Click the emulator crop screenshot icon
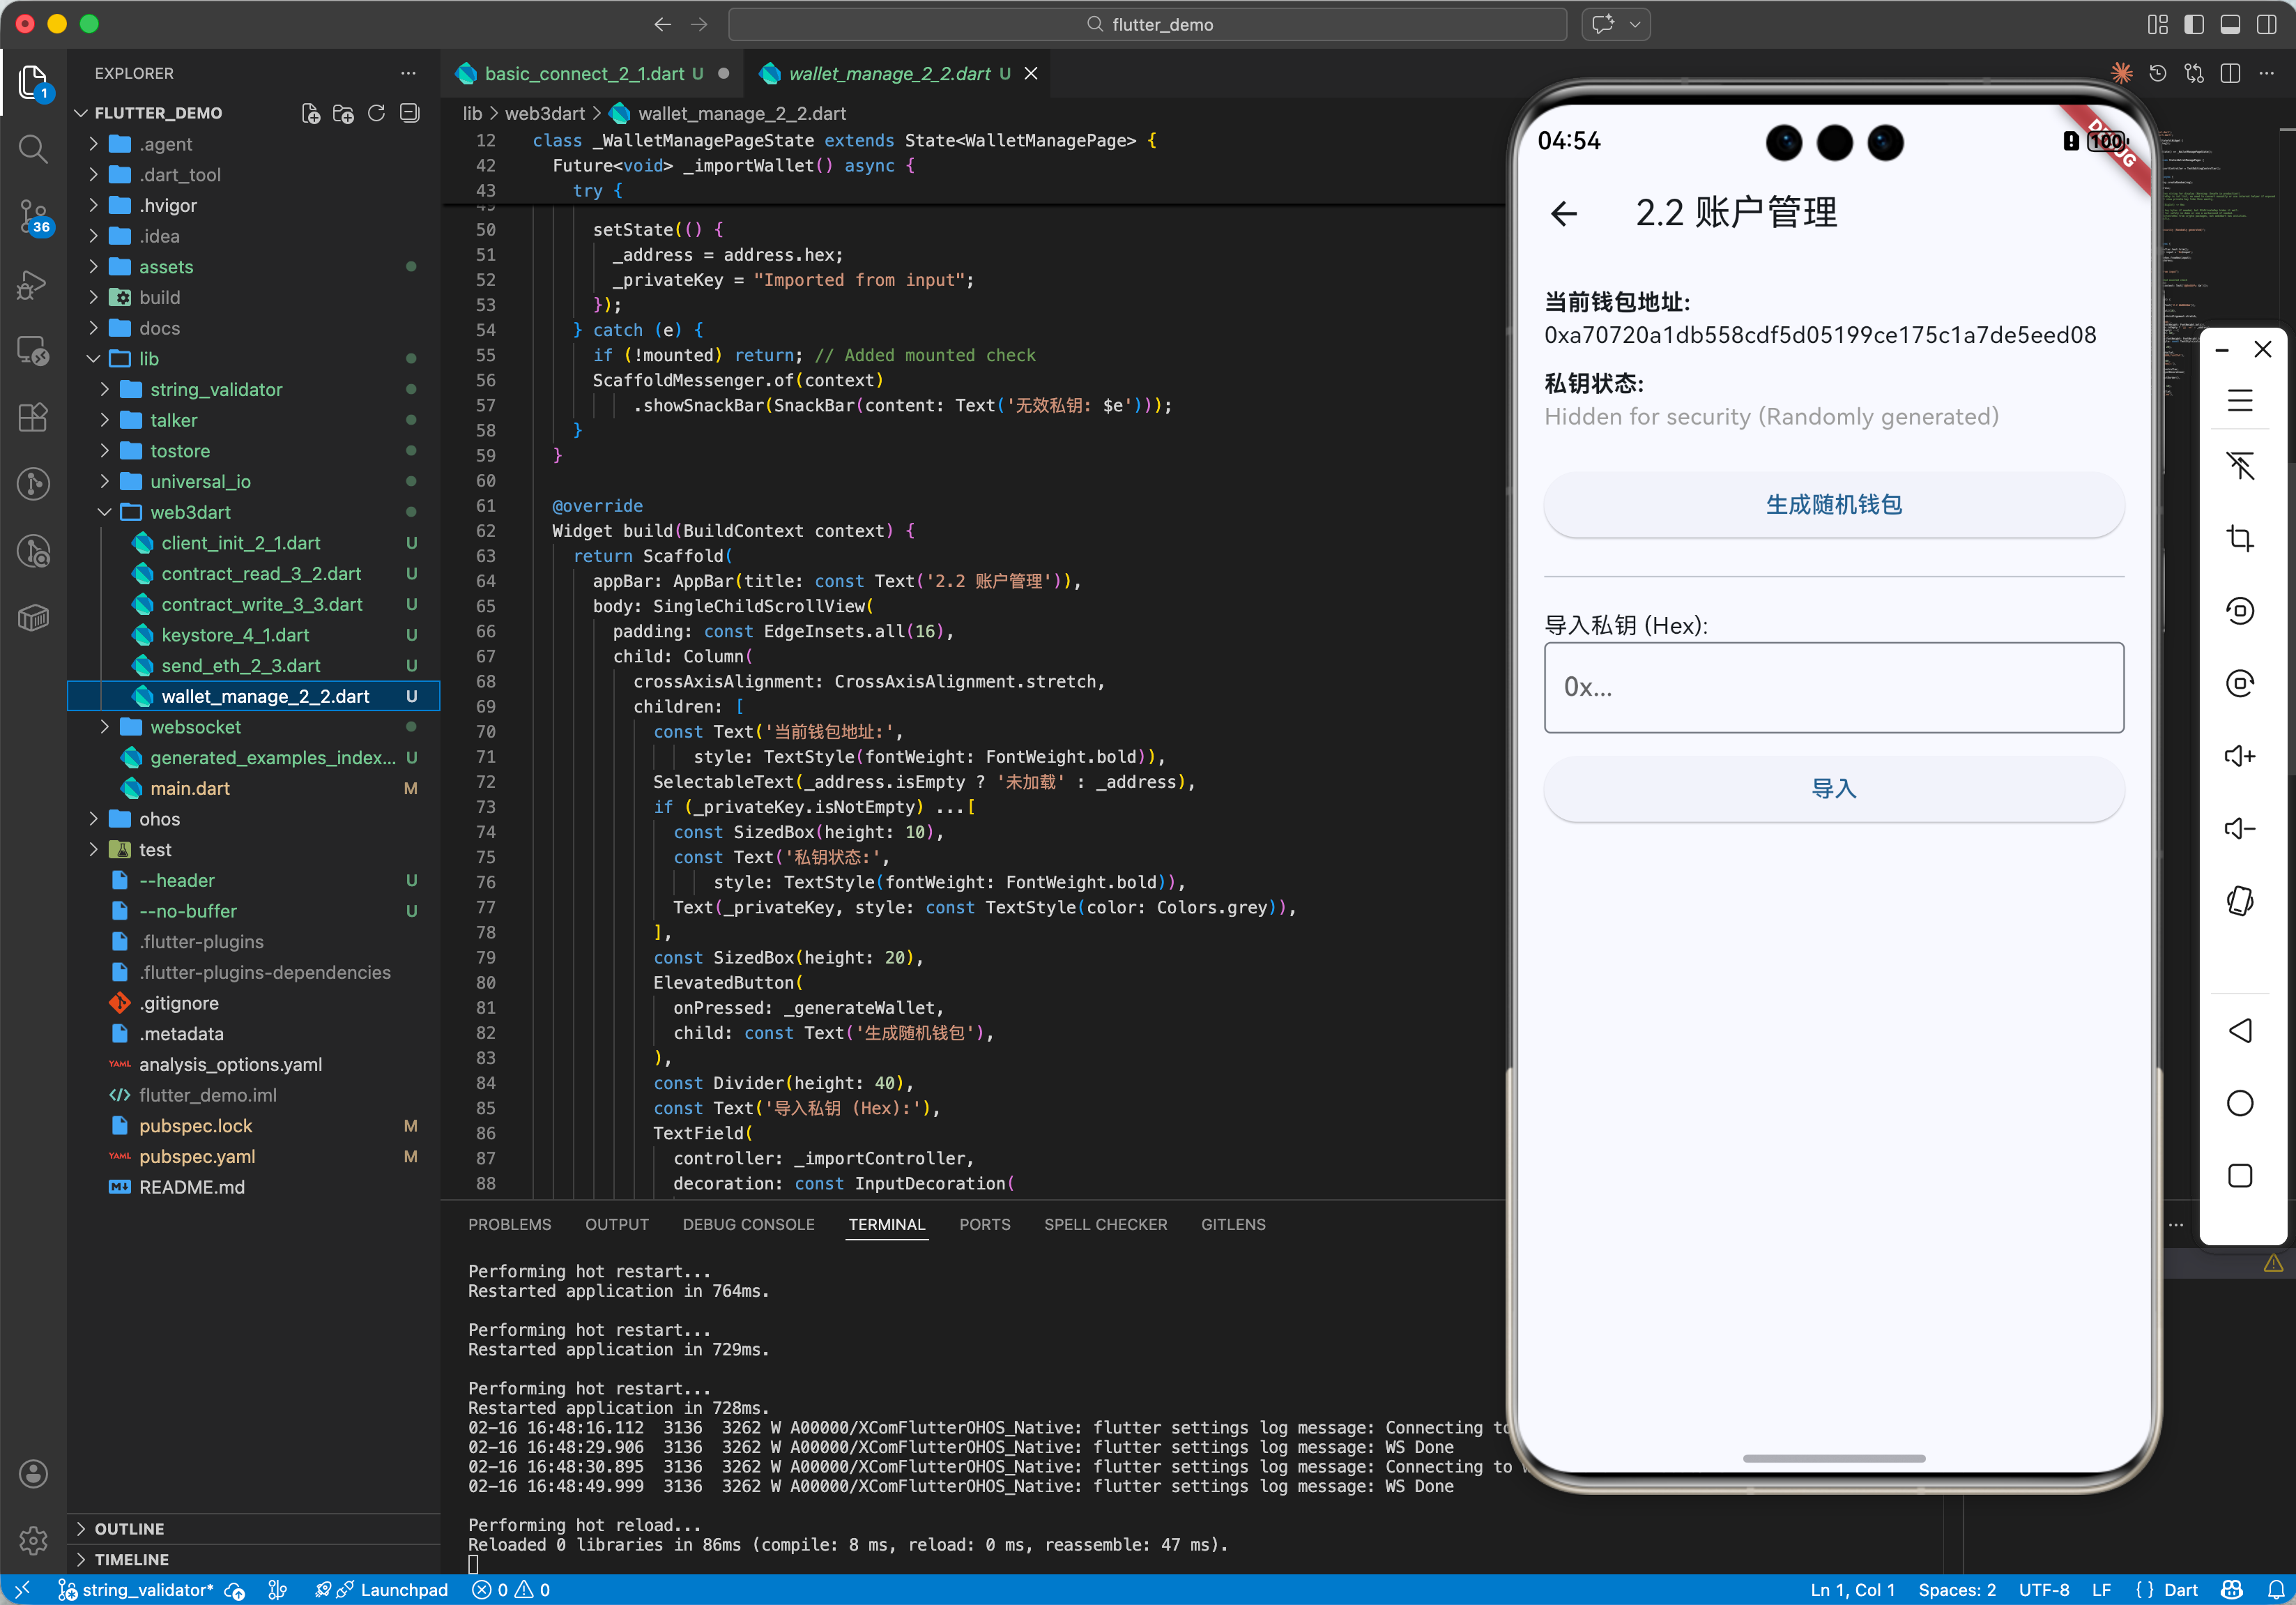The height and width of the screenshot is (1605, 2296). pos(2239,539)
